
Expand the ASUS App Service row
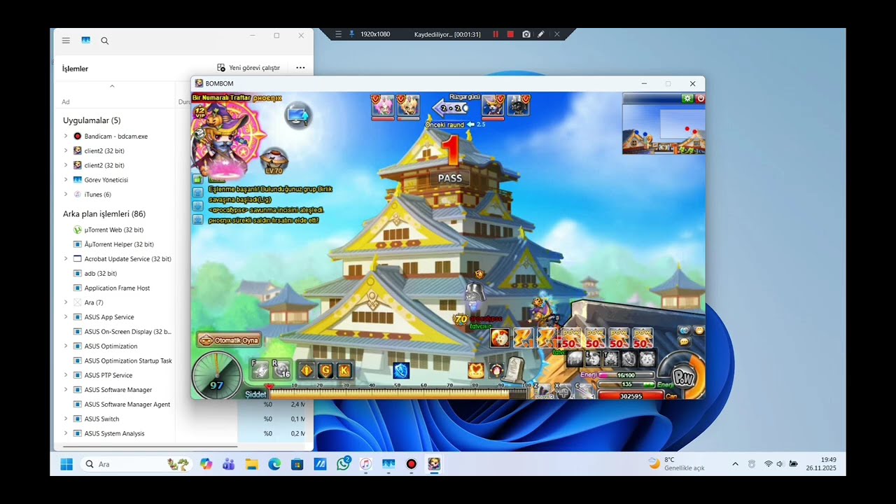pos(66,317)
